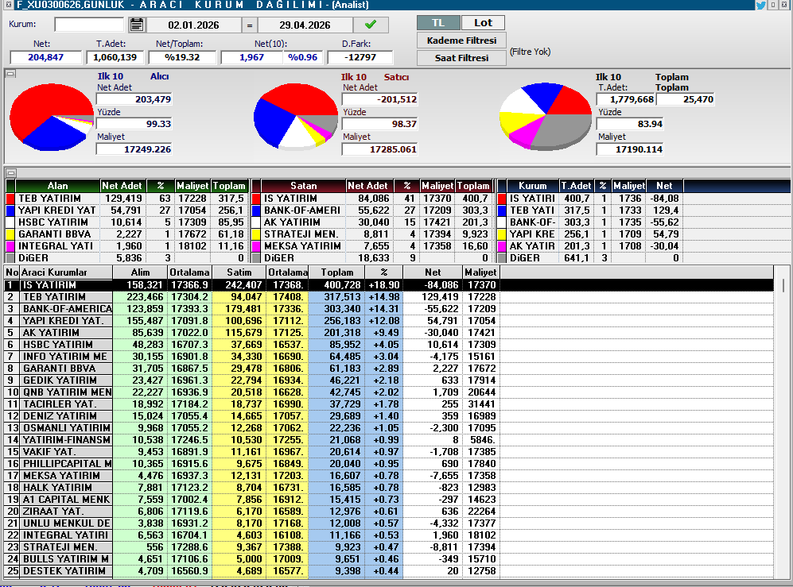Viewport: 793px width, 587px height.
Task: Edit the end date 29.04.2026 field
Action: click(x=305, y=25)
